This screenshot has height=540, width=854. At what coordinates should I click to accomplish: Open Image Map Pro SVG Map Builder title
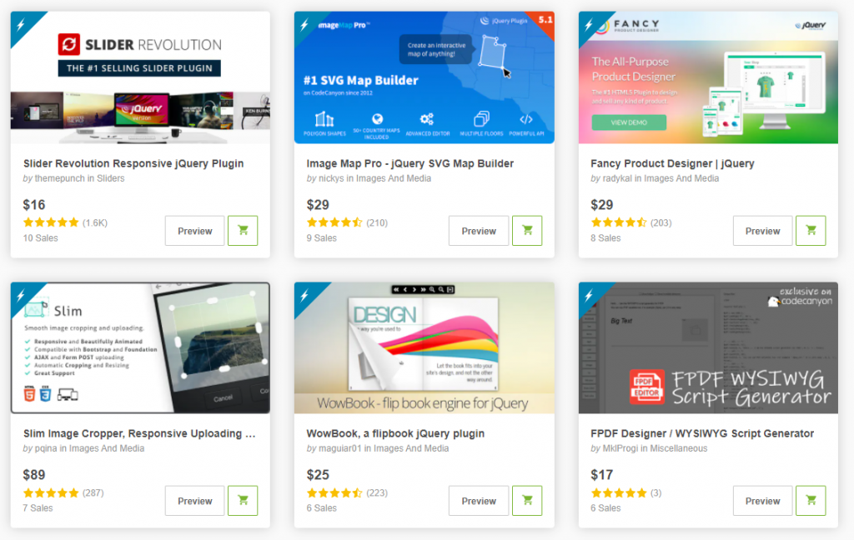410,163
